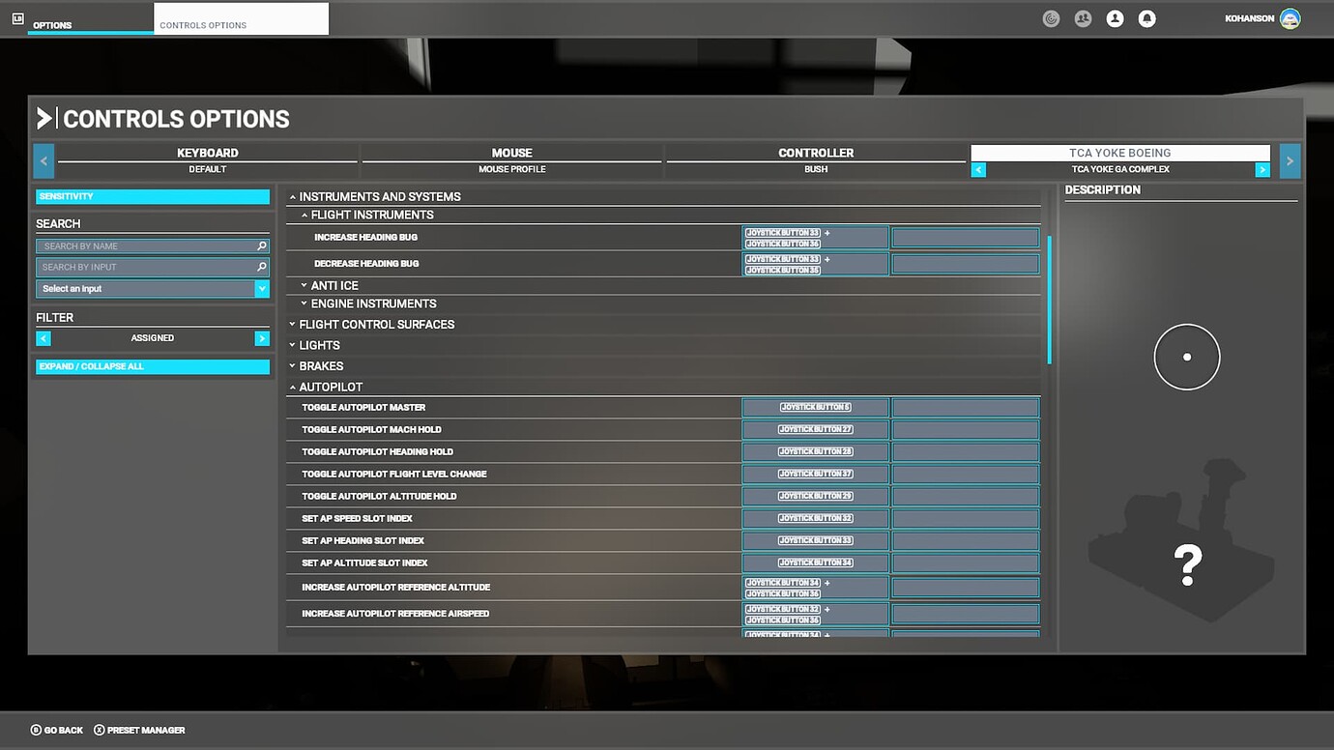
Task: Expand the Anti Ice subsection
Action: pyautogui.click(x=334, y=286)
